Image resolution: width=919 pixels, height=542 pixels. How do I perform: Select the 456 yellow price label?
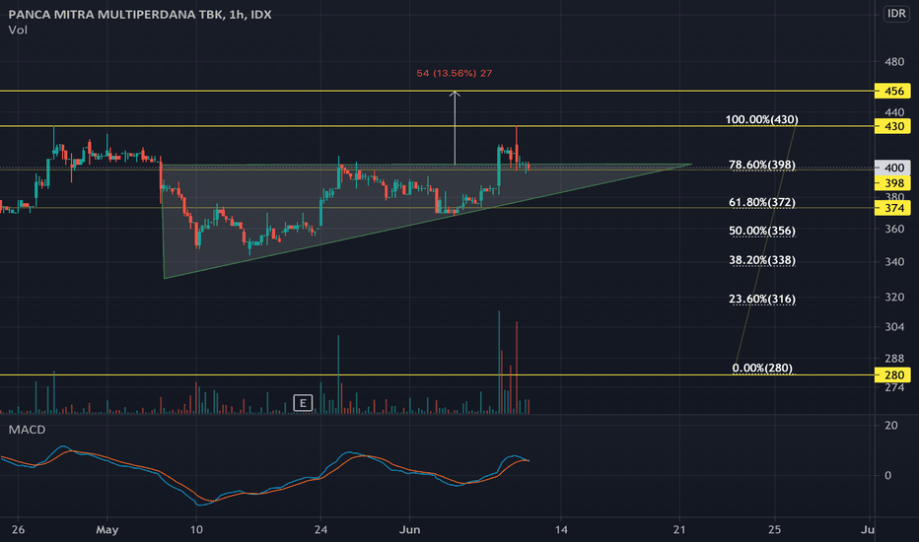coord(892,91)
